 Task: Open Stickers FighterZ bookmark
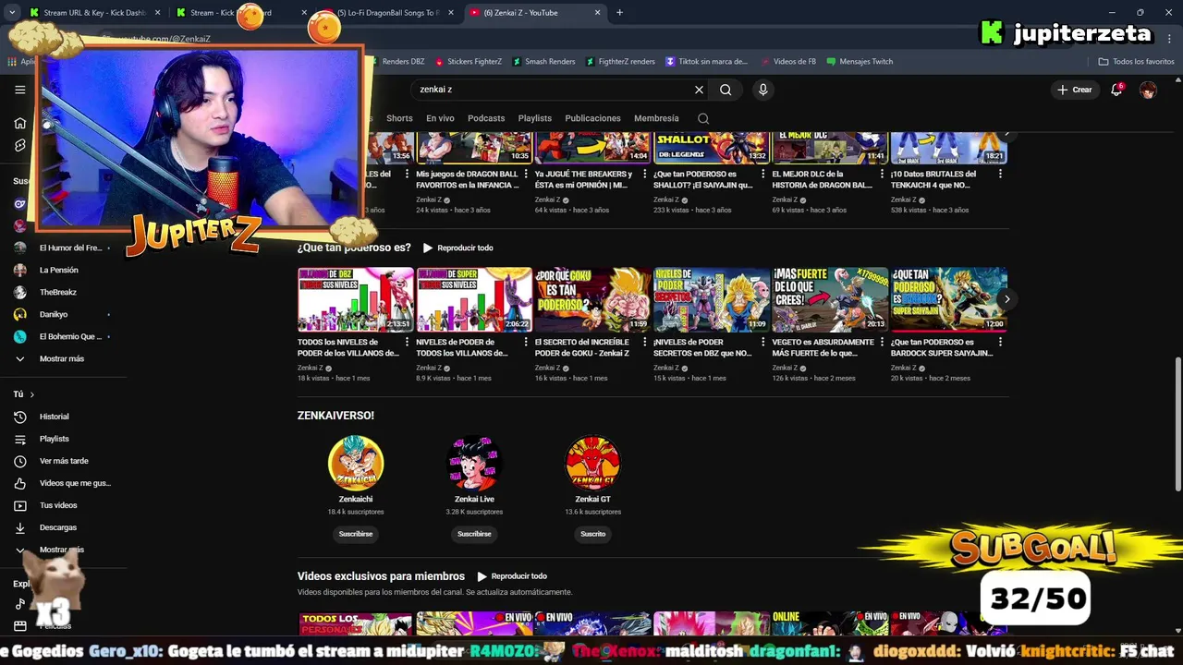tap(469, 62)
